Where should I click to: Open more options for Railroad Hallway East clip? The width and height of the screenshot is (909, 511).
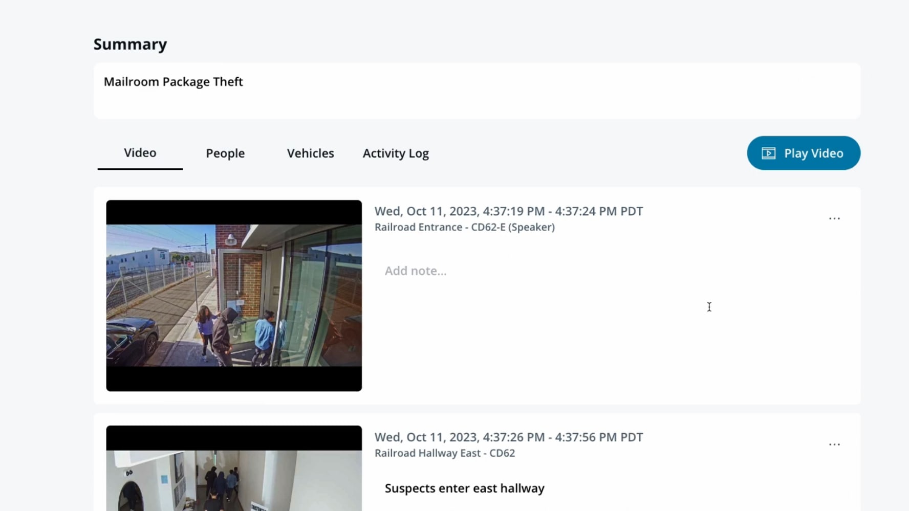[834, 445]
